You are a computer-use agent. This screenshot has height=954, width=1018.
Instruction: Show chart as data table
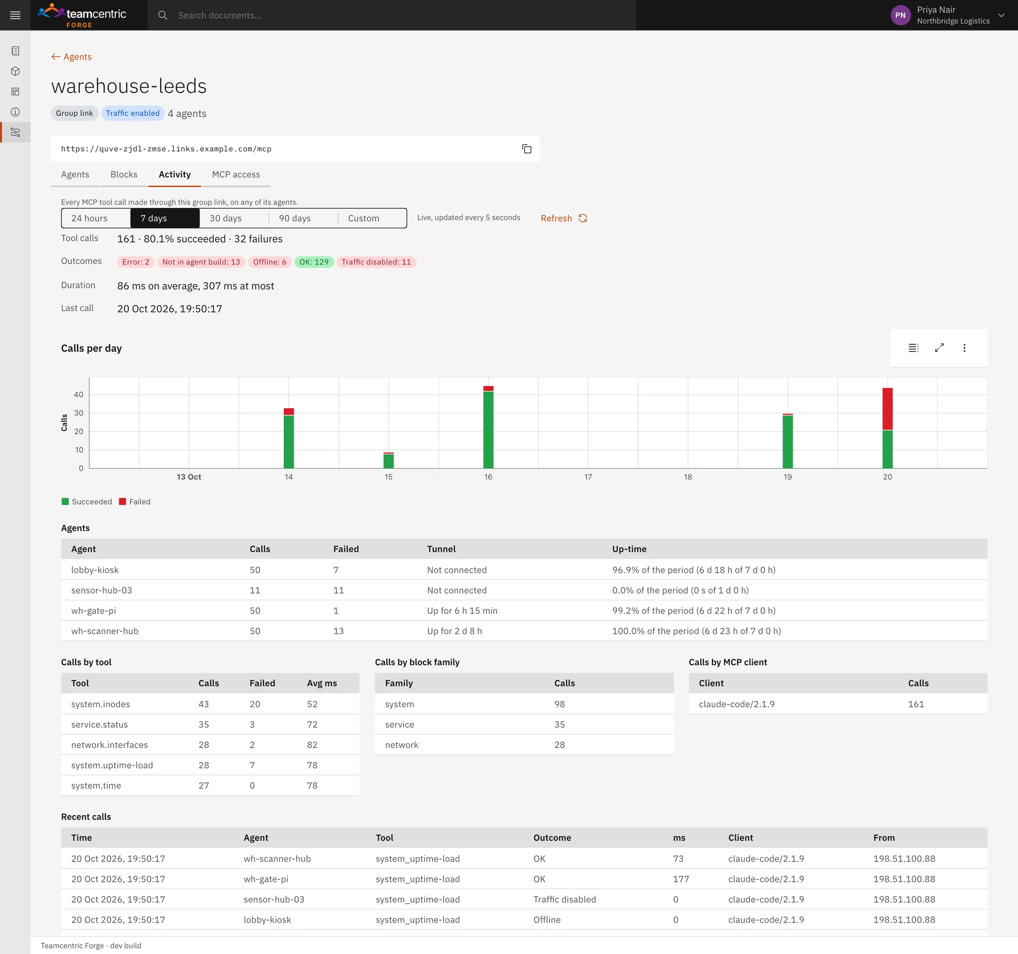coord(914,348)
